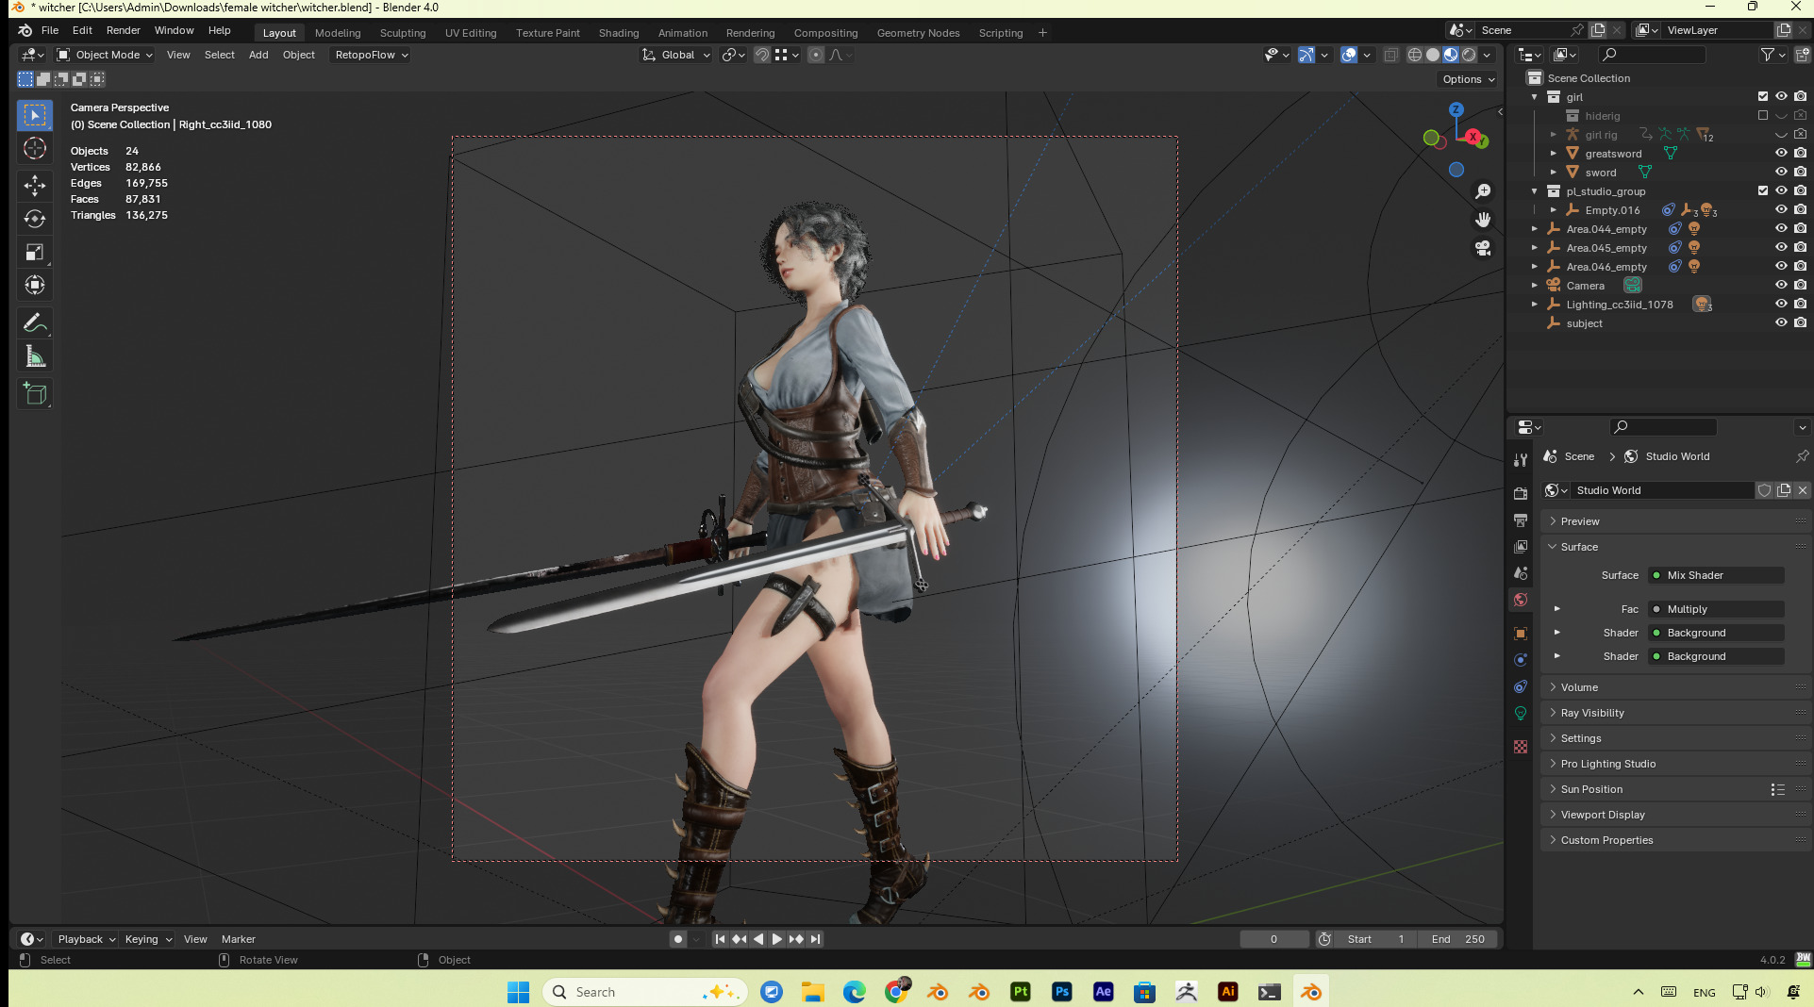Open the Add menu in viewport header
This screenshot has height=1007, width=1814.
258,55
